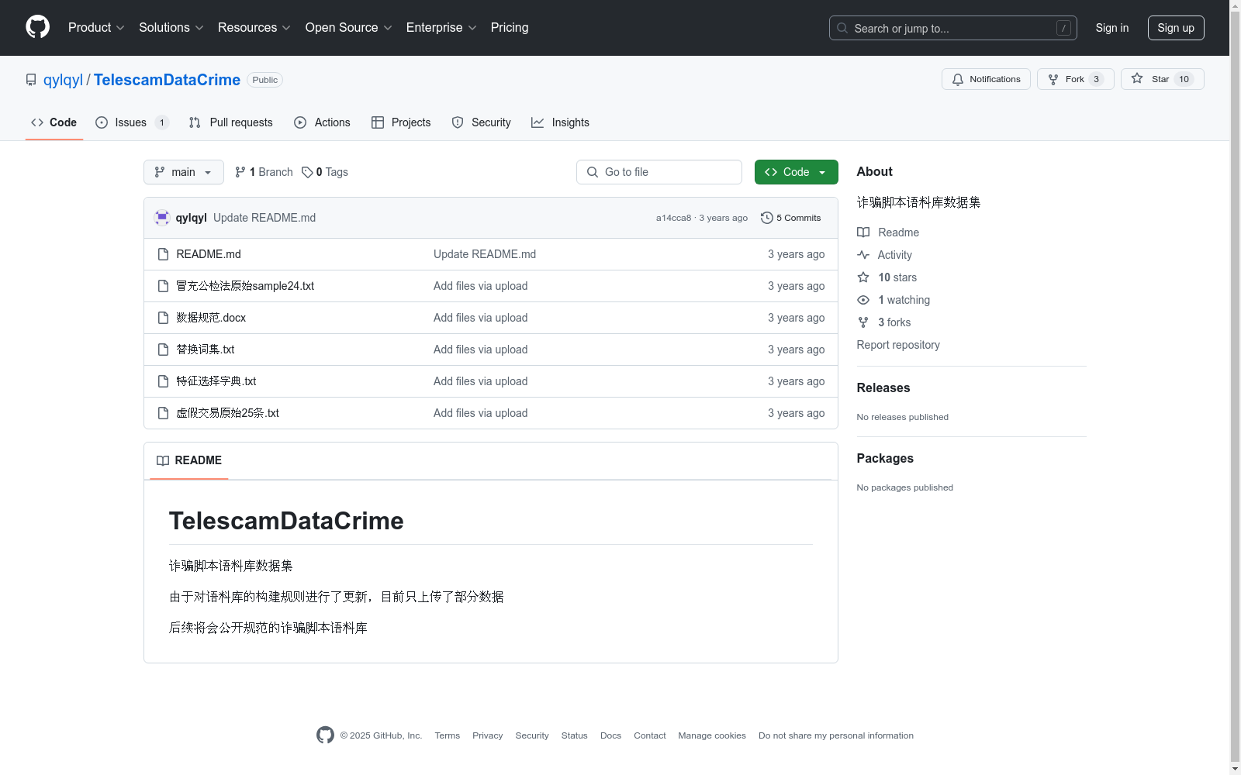Open the footer Terms link
The height and width of the screenshot is (775, 1241).
point(448,735)
